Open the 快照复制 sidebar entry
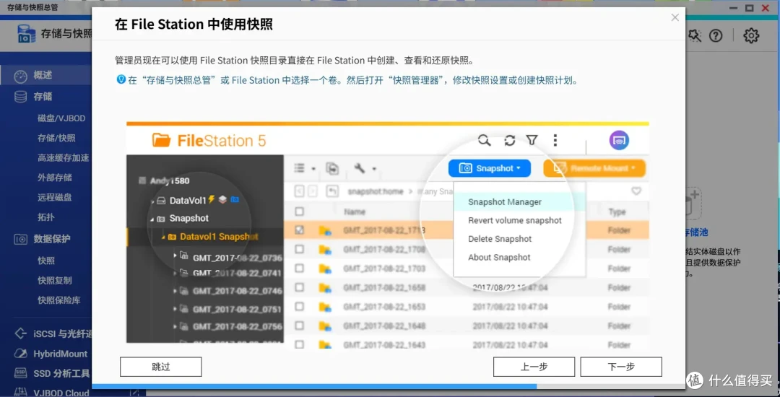 click(55, 280)
